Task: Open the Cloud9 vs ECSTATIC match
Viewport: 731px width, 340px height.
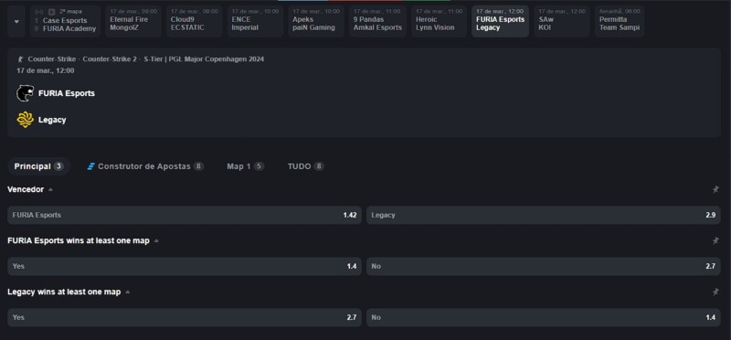Action: coord(194,21)
